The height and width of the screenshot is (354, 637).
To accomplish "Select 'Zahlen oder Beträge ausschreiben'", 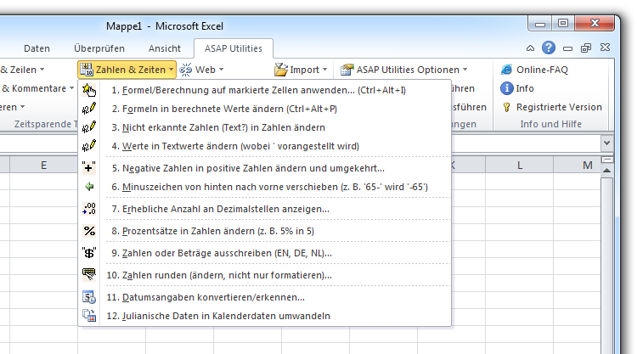I will click(x=264, y=253).
